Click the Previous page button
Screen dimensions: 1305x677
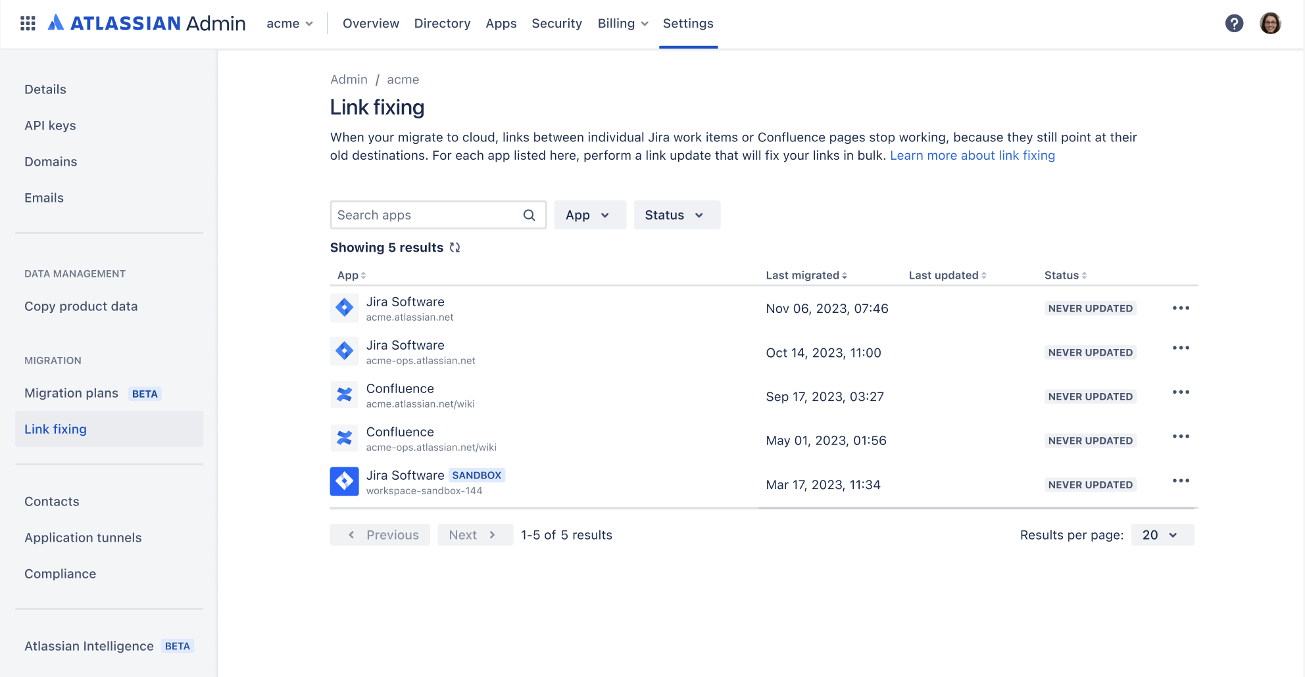380,535
